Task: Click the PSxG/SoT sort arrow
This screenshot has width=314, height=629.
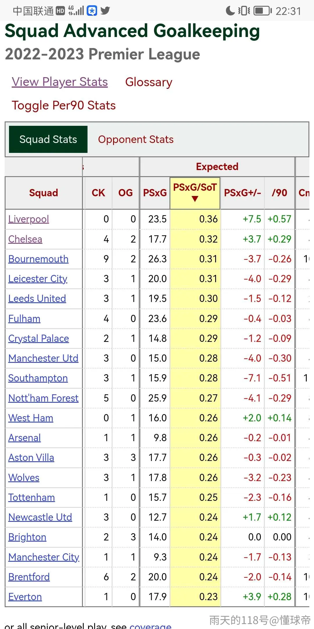Action: pyautogui.click(x=195, y=199)
